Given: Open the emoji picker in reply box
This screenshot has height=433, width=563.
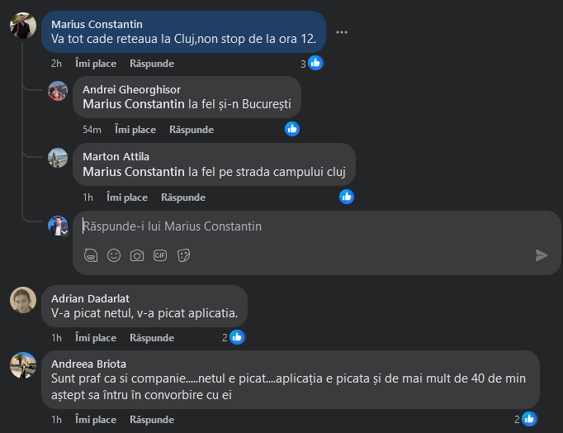Looking at the screenshot, I should [114, 255].
